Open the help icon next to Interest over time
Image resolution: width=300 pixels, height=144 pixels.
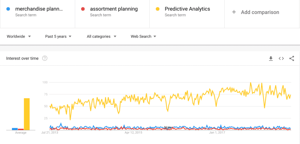[x=45, y=58]
